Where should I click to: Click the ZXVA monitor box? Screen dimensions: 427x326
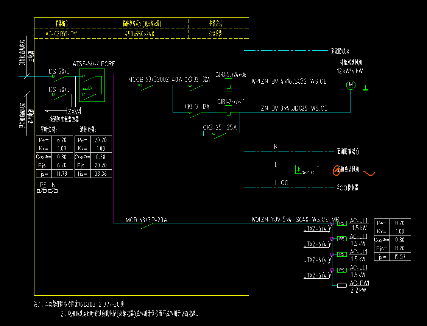point(74,111)
